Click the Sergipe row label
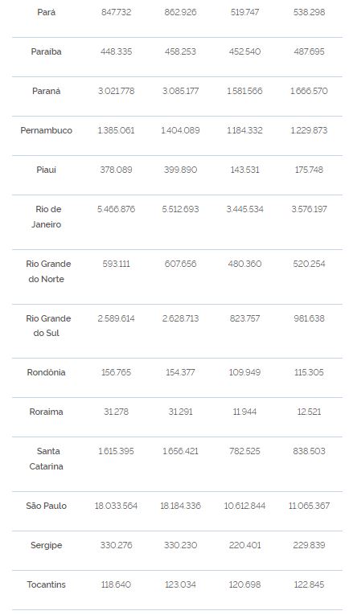349x615 pixels. tap(47, 545)
